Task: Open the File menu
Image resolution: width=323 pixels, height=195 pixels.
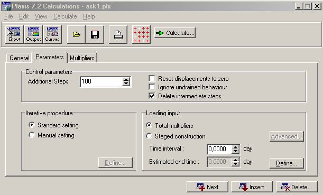Action: (x=8, y=16)
